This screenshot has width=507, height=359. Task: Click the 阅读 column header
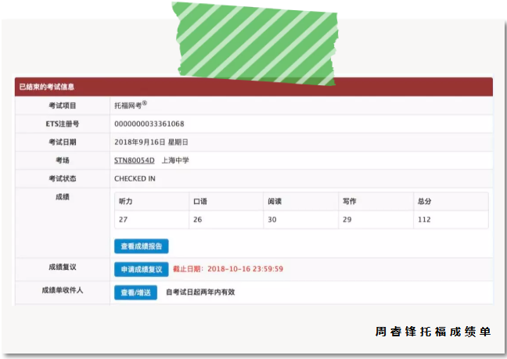point(275,201)
